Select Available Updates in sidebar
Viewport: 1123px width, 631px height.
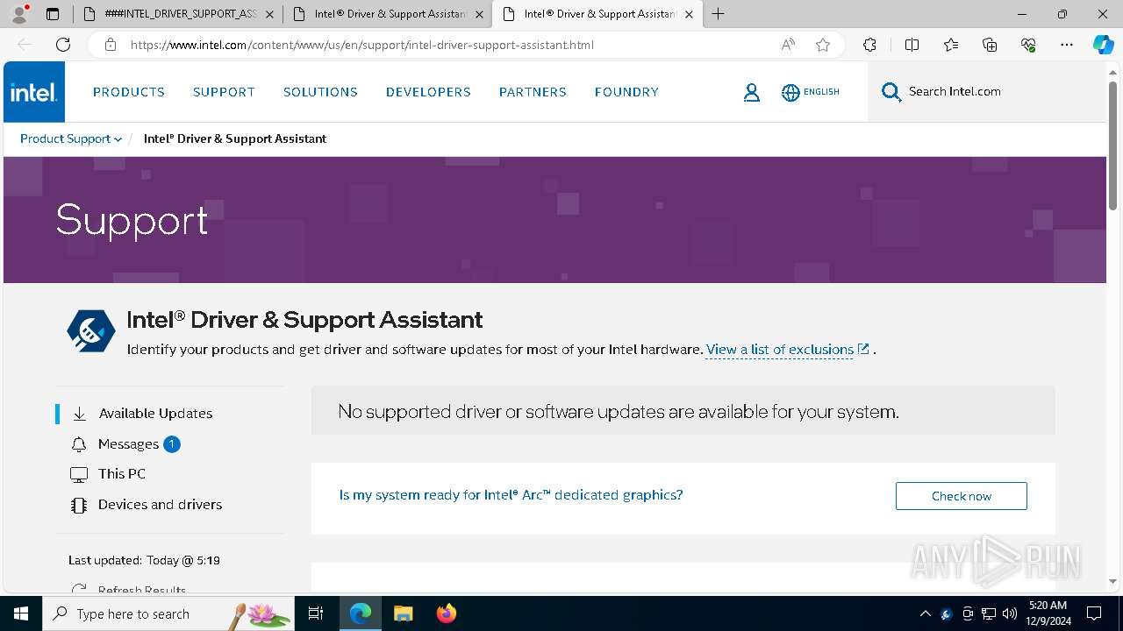point(155,414)
